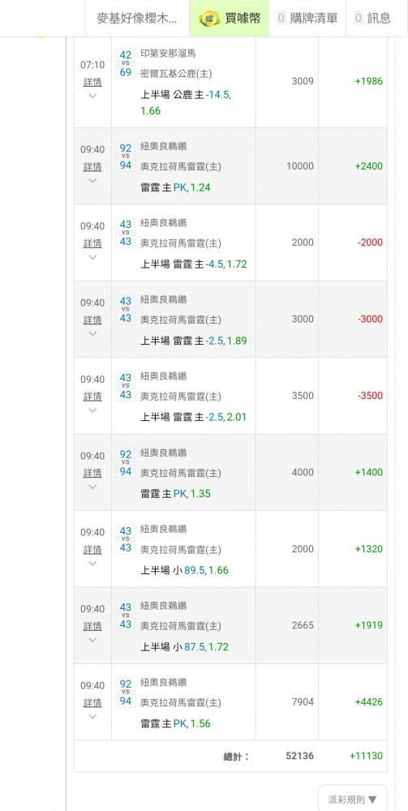Expand chevron of the PK 1.35 bet row
The height and width of the screenshot is (811, 408).
pyautogui.click(x=92, y=487)
